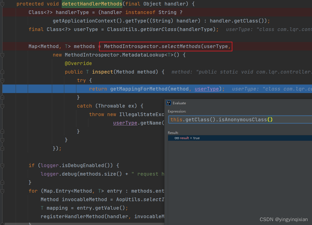This screenshot has width=312, height=225.
Task: Click 'handler.getClass()' at end of second line
Action: point(237,21)
